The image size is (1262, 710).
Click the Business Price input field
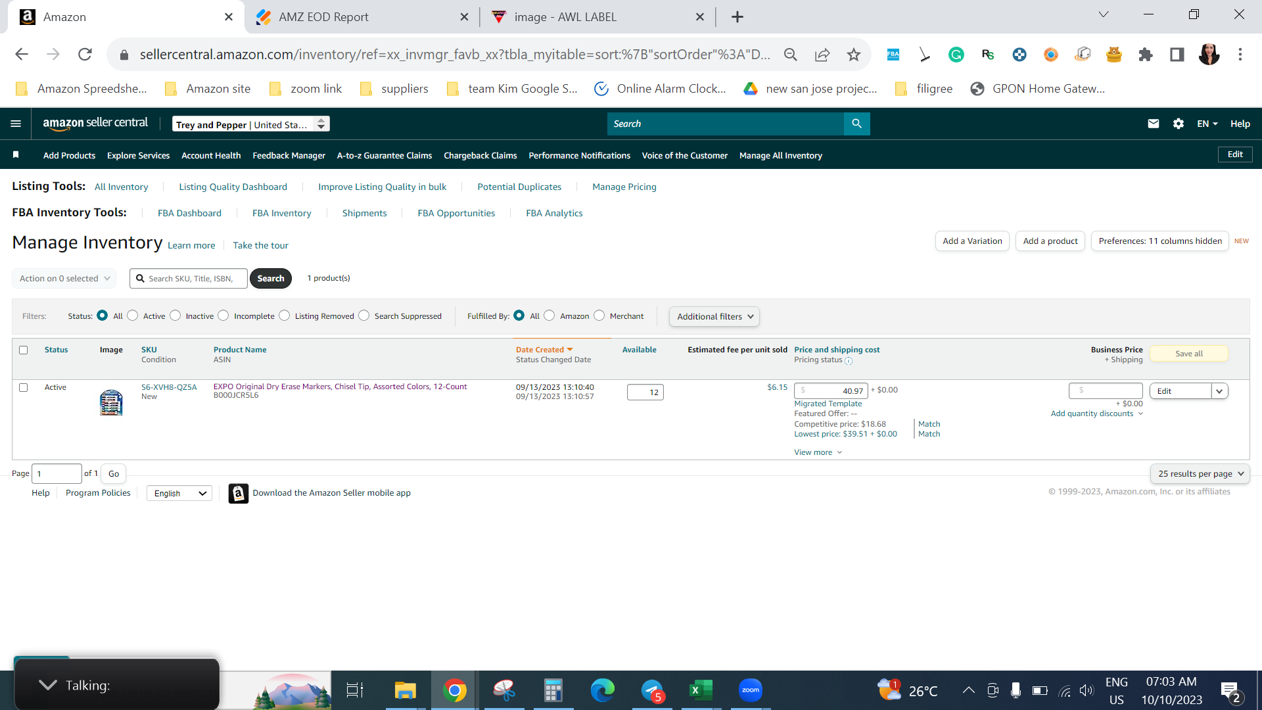pyautogui.click(x=1106, y=390)
